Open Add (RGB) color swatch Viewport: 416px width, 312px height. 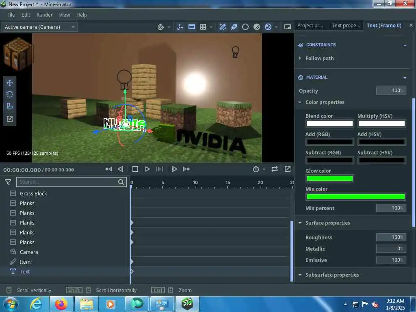[x=330, y=142]
